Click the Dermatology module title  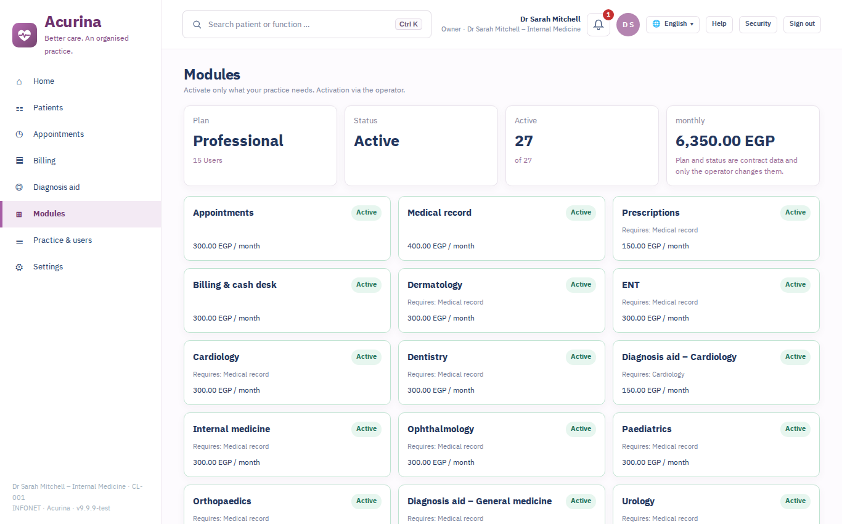(x=435, y=285)
